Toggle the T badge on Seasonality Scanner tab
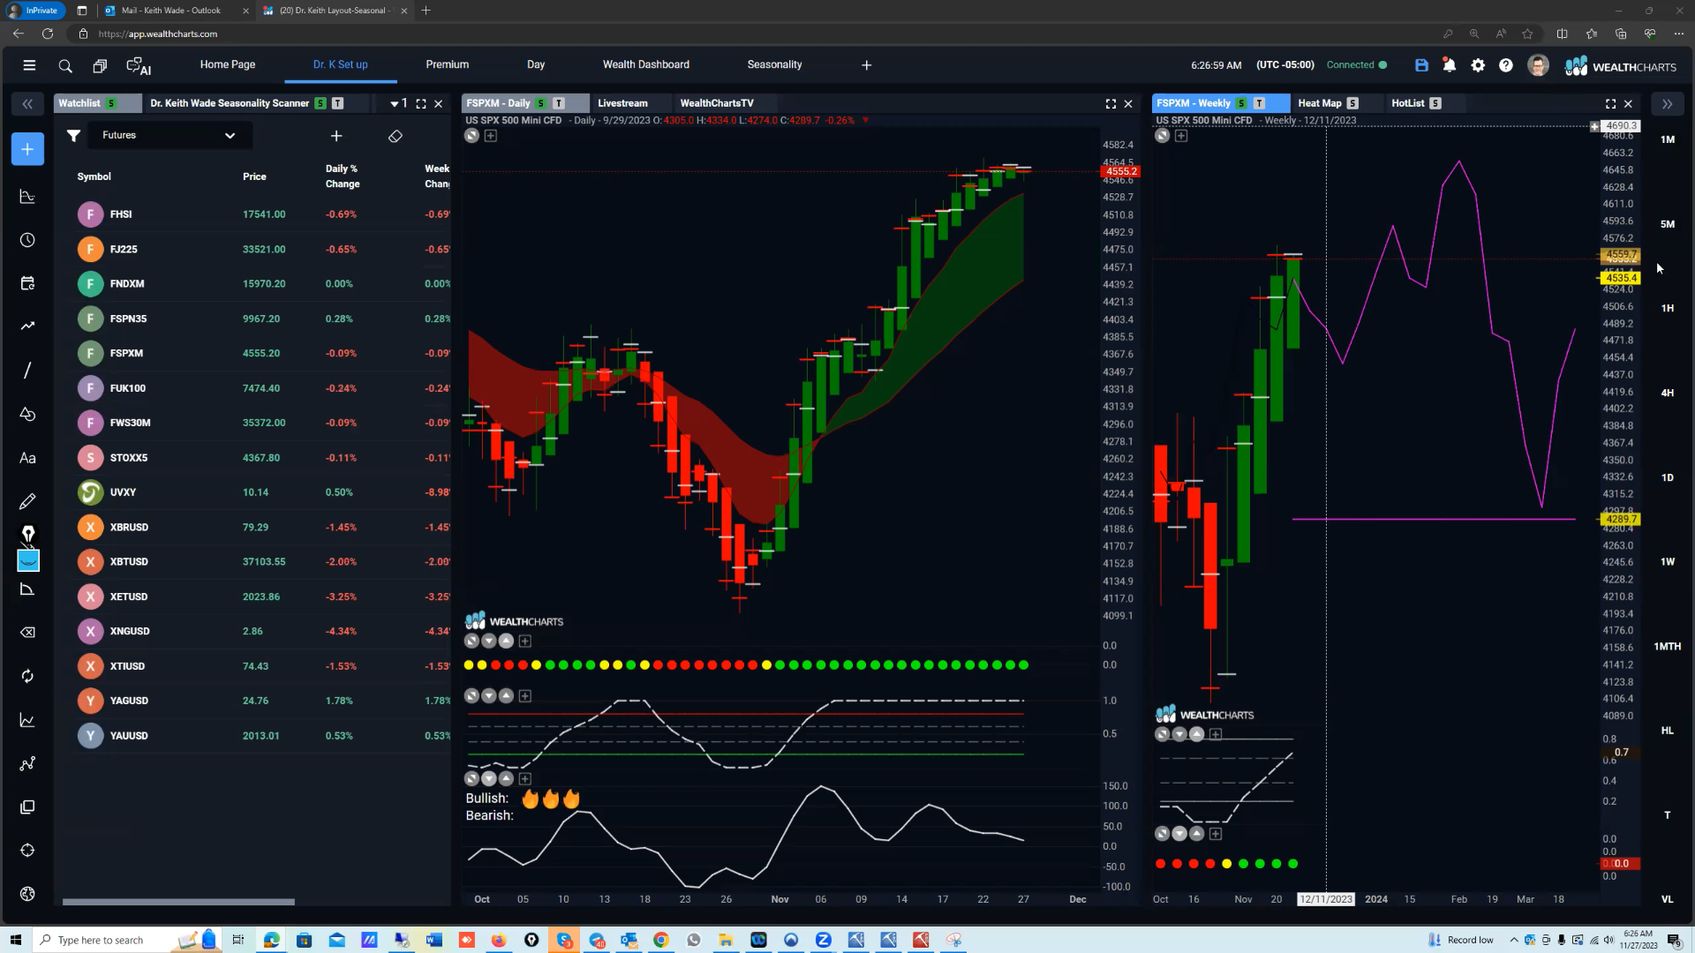The height and width of the screenshot is (953, 1695). pos(337,104)
